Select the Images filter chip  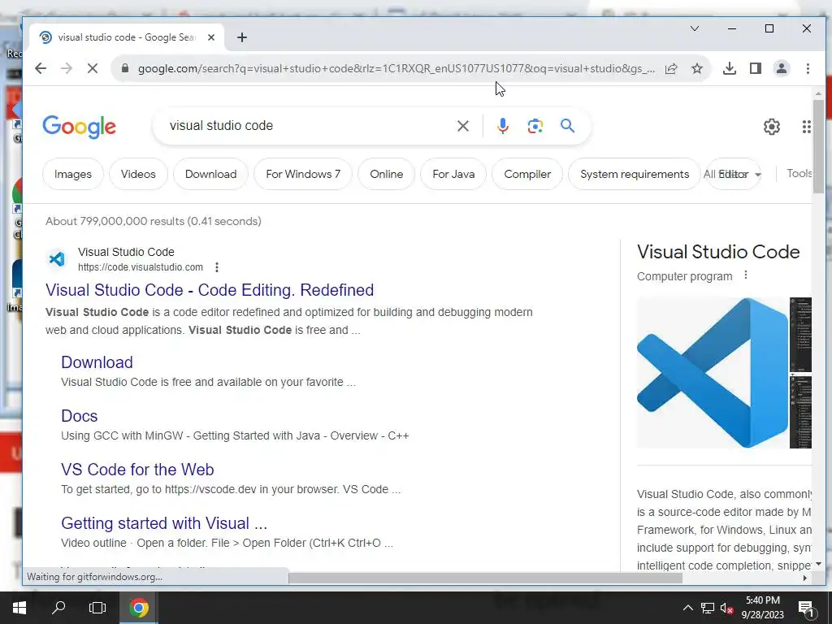(72, 174)
